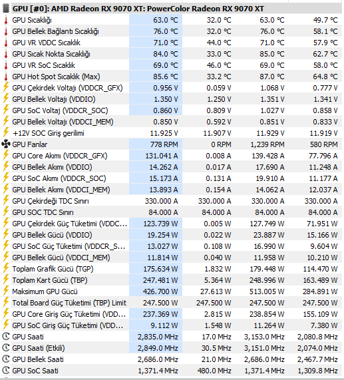Click the 1,239 RPM maximum fan value
The height and width of the screenshot is (380, 344).
point(267,144)
